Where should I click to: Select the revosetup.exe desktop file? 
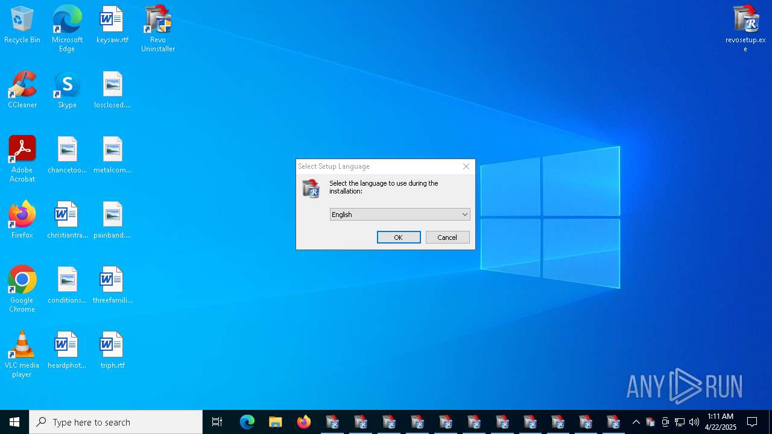pyautogui.click(x=745, y=29)
